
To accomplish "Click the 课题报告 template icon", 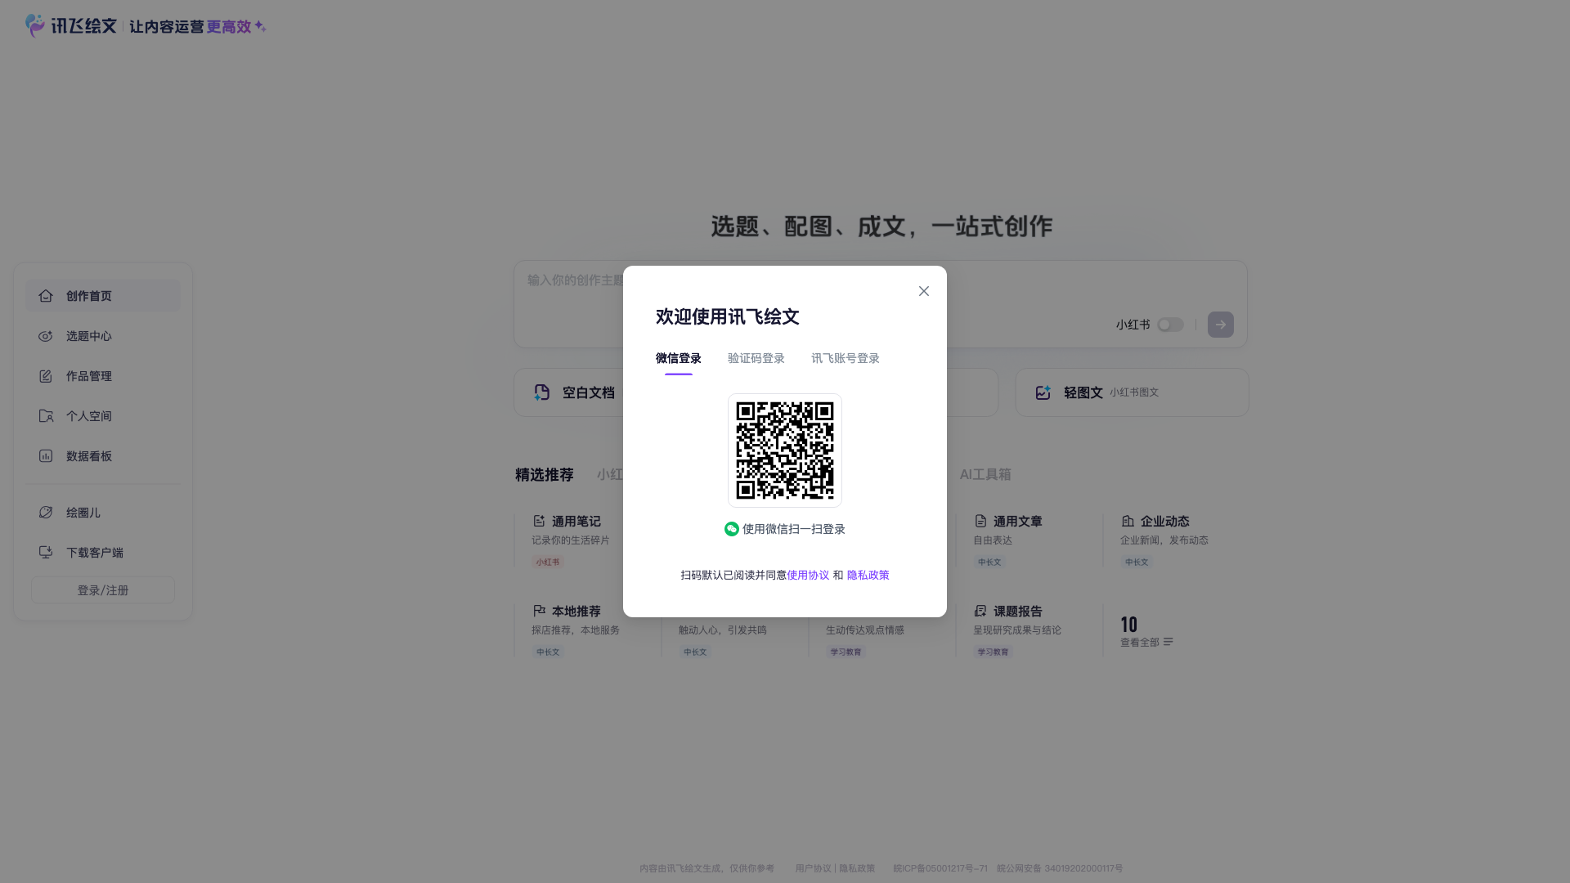I will click(x=980, y=611).
